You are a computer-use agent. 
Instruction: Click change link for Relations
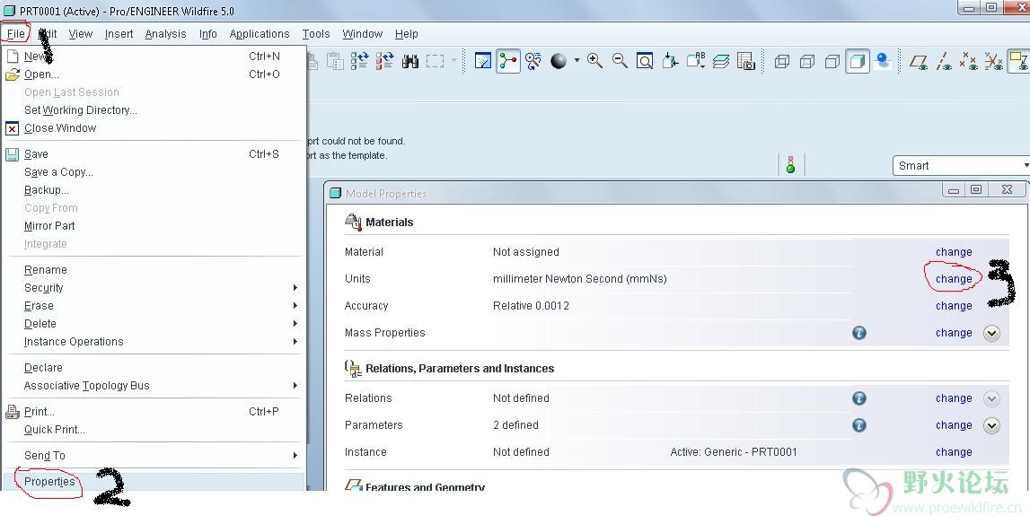[954, 398]
